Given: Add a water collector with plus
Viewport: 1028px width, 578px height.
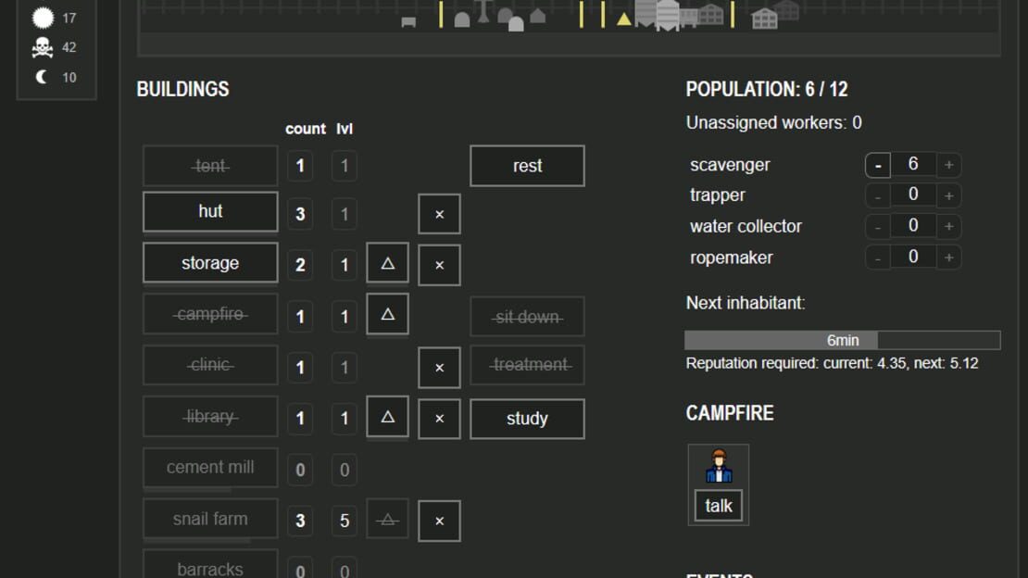Looking at the screenshot, I should point(948,226).
